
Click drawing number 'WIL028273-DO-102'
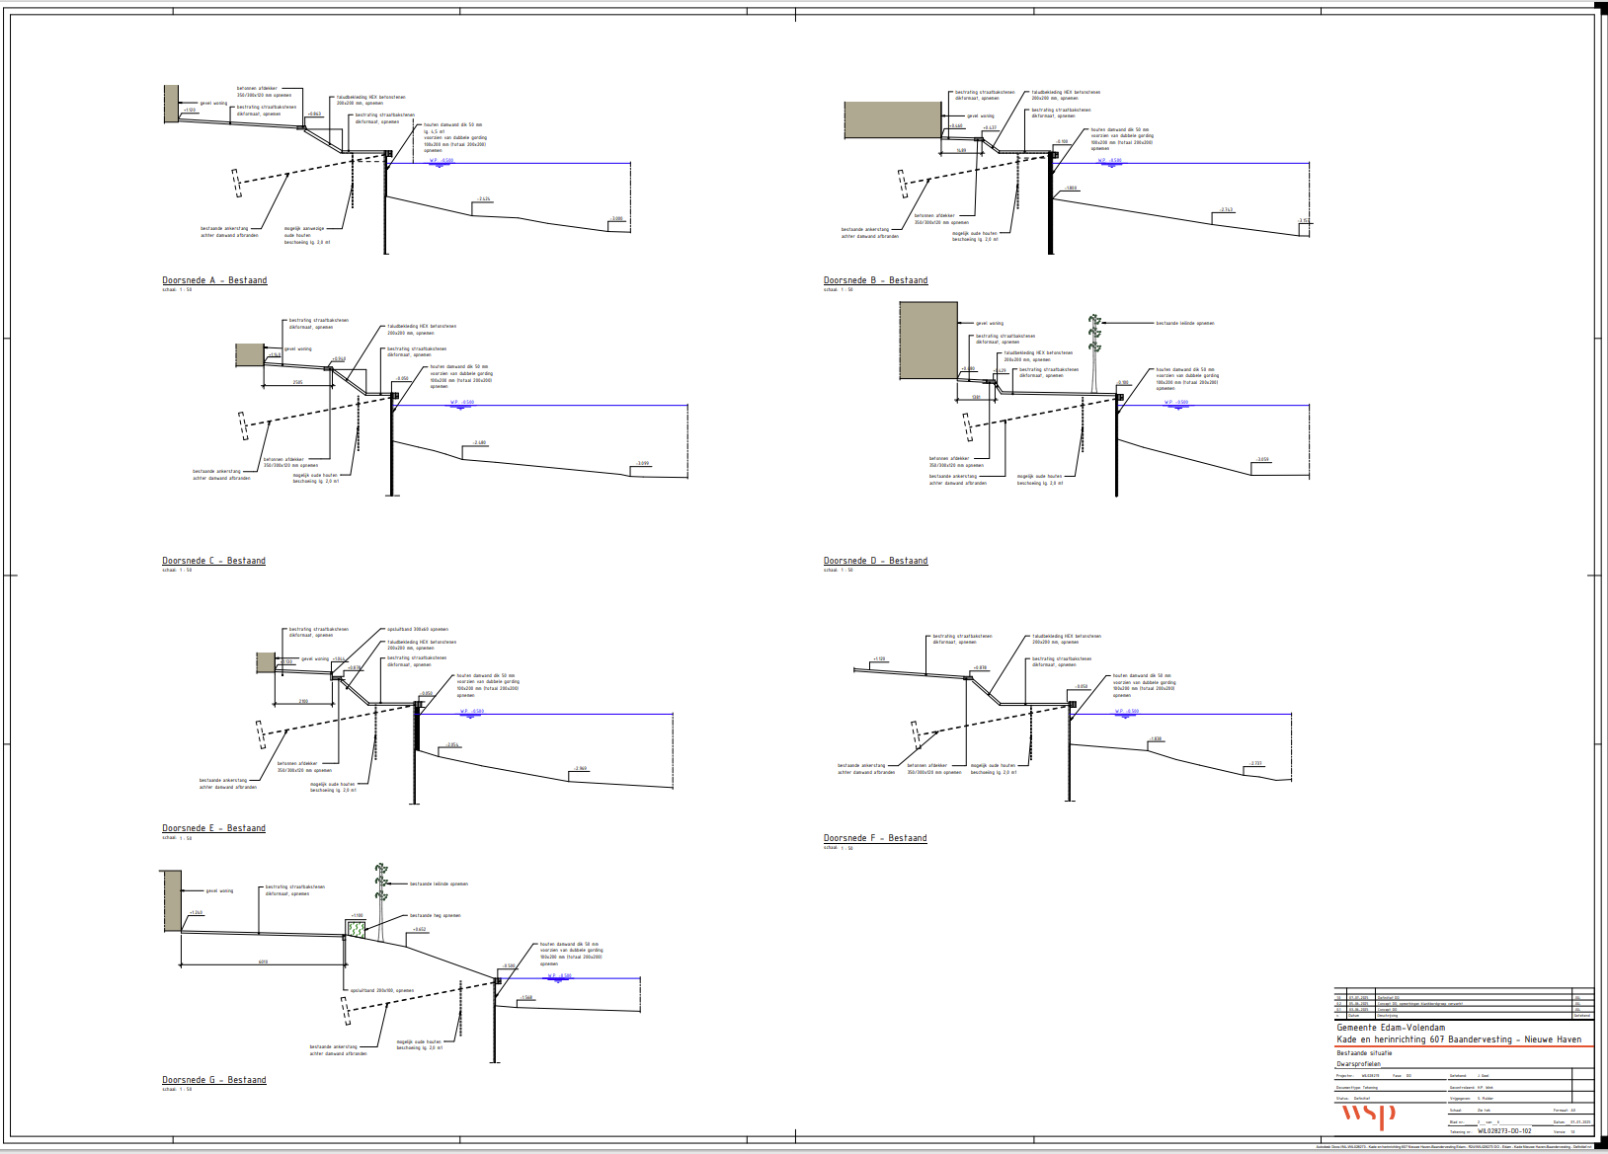(x=1504, y=1131)
